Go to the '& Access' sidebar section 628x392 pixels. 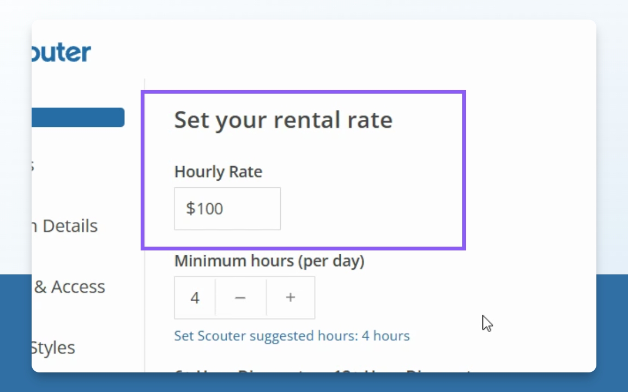69,287
